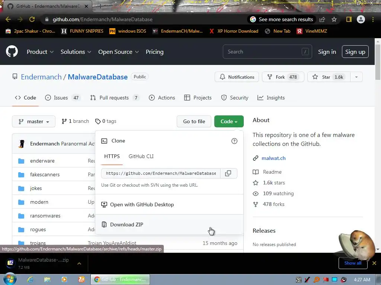The height and width of the screenshot is (285, 381).
Task: Choose Download ZIP
Action: pyautogui.click(x=169, y=225)
